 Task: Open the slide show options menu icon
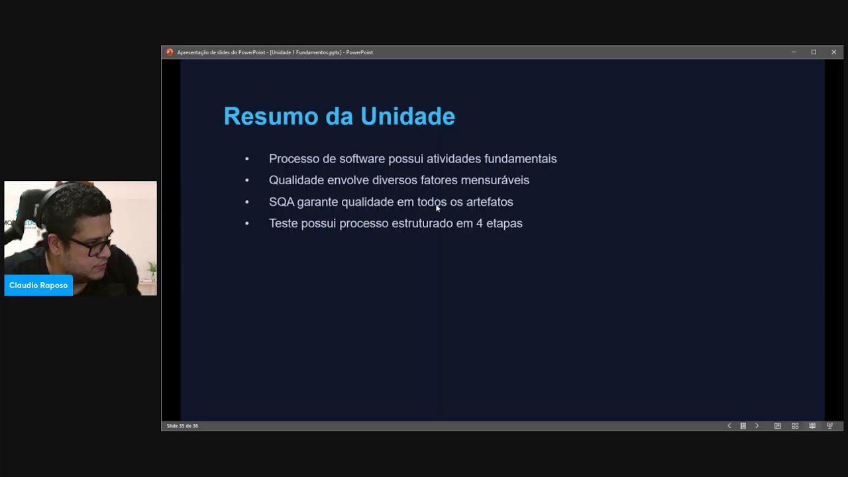coord(743,426)
